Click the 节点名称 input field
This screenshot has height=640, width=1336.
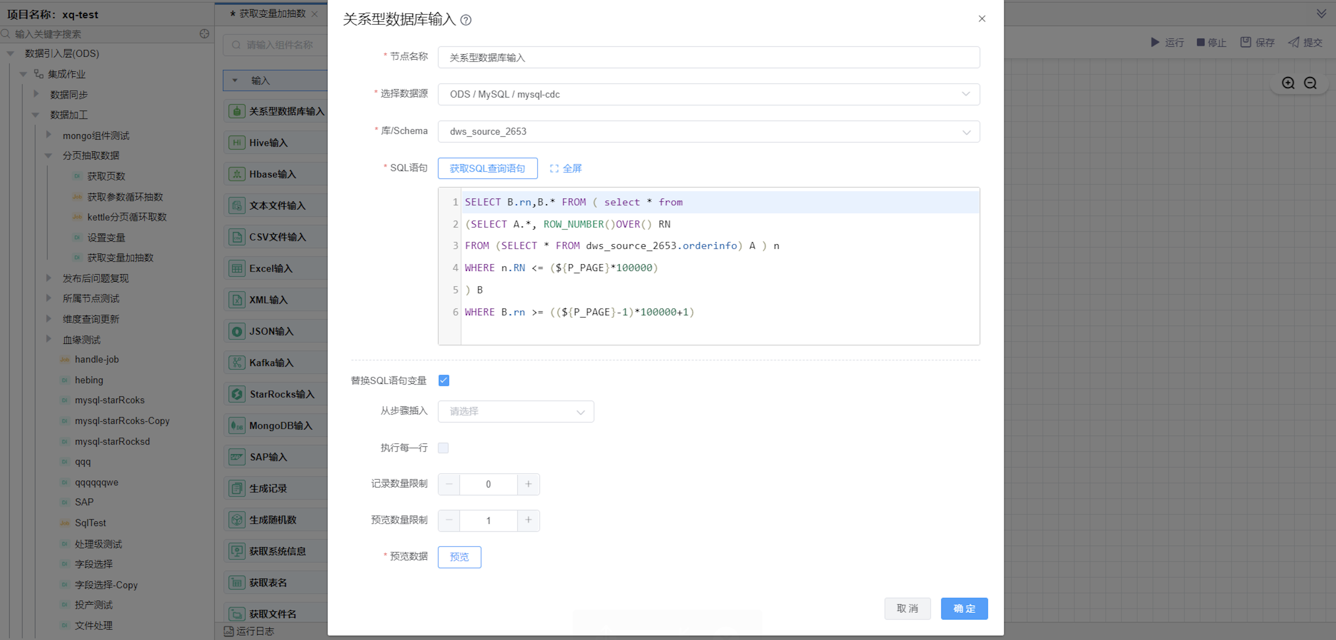pyautogui.click(x=708, y=58)
